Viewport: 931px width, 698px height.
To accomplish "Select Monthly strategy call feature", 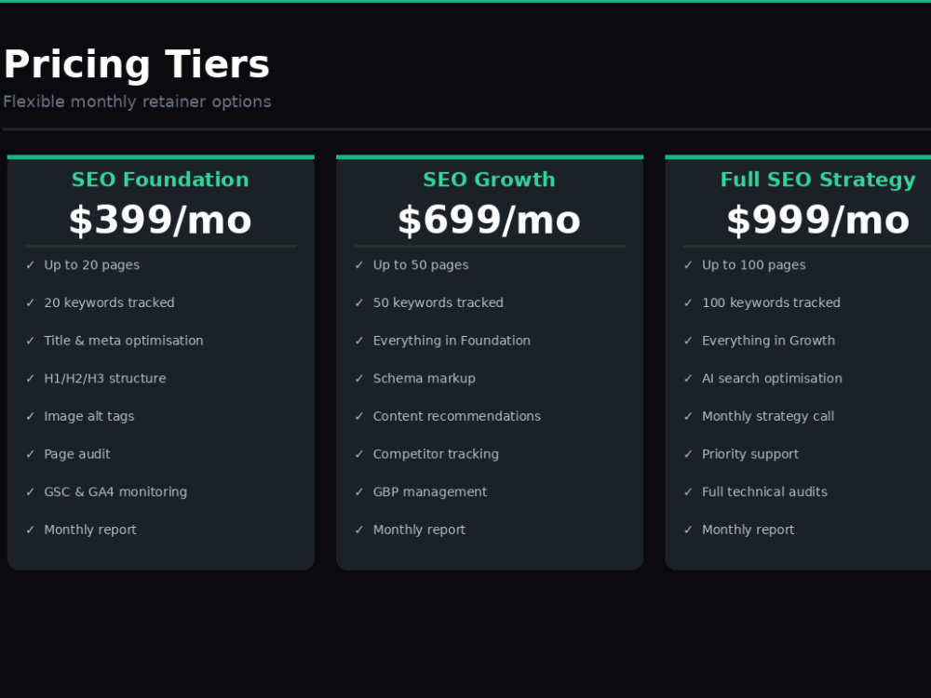I will pos(768,417).
